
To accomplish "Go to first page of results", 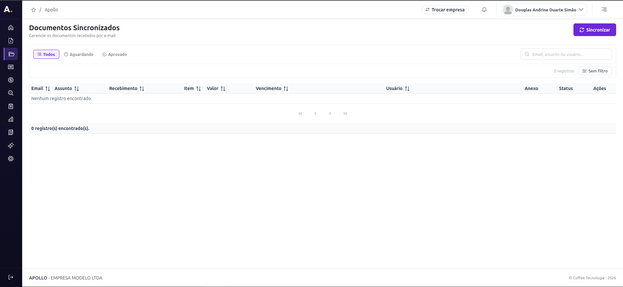I will (x=300, y=113).
